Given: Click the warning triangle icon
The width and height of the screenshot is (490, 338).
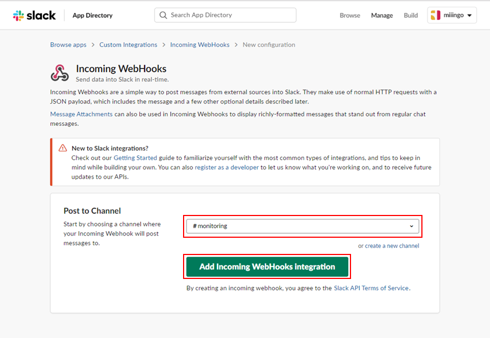Looking at the screenshot, I should point(63,148).
